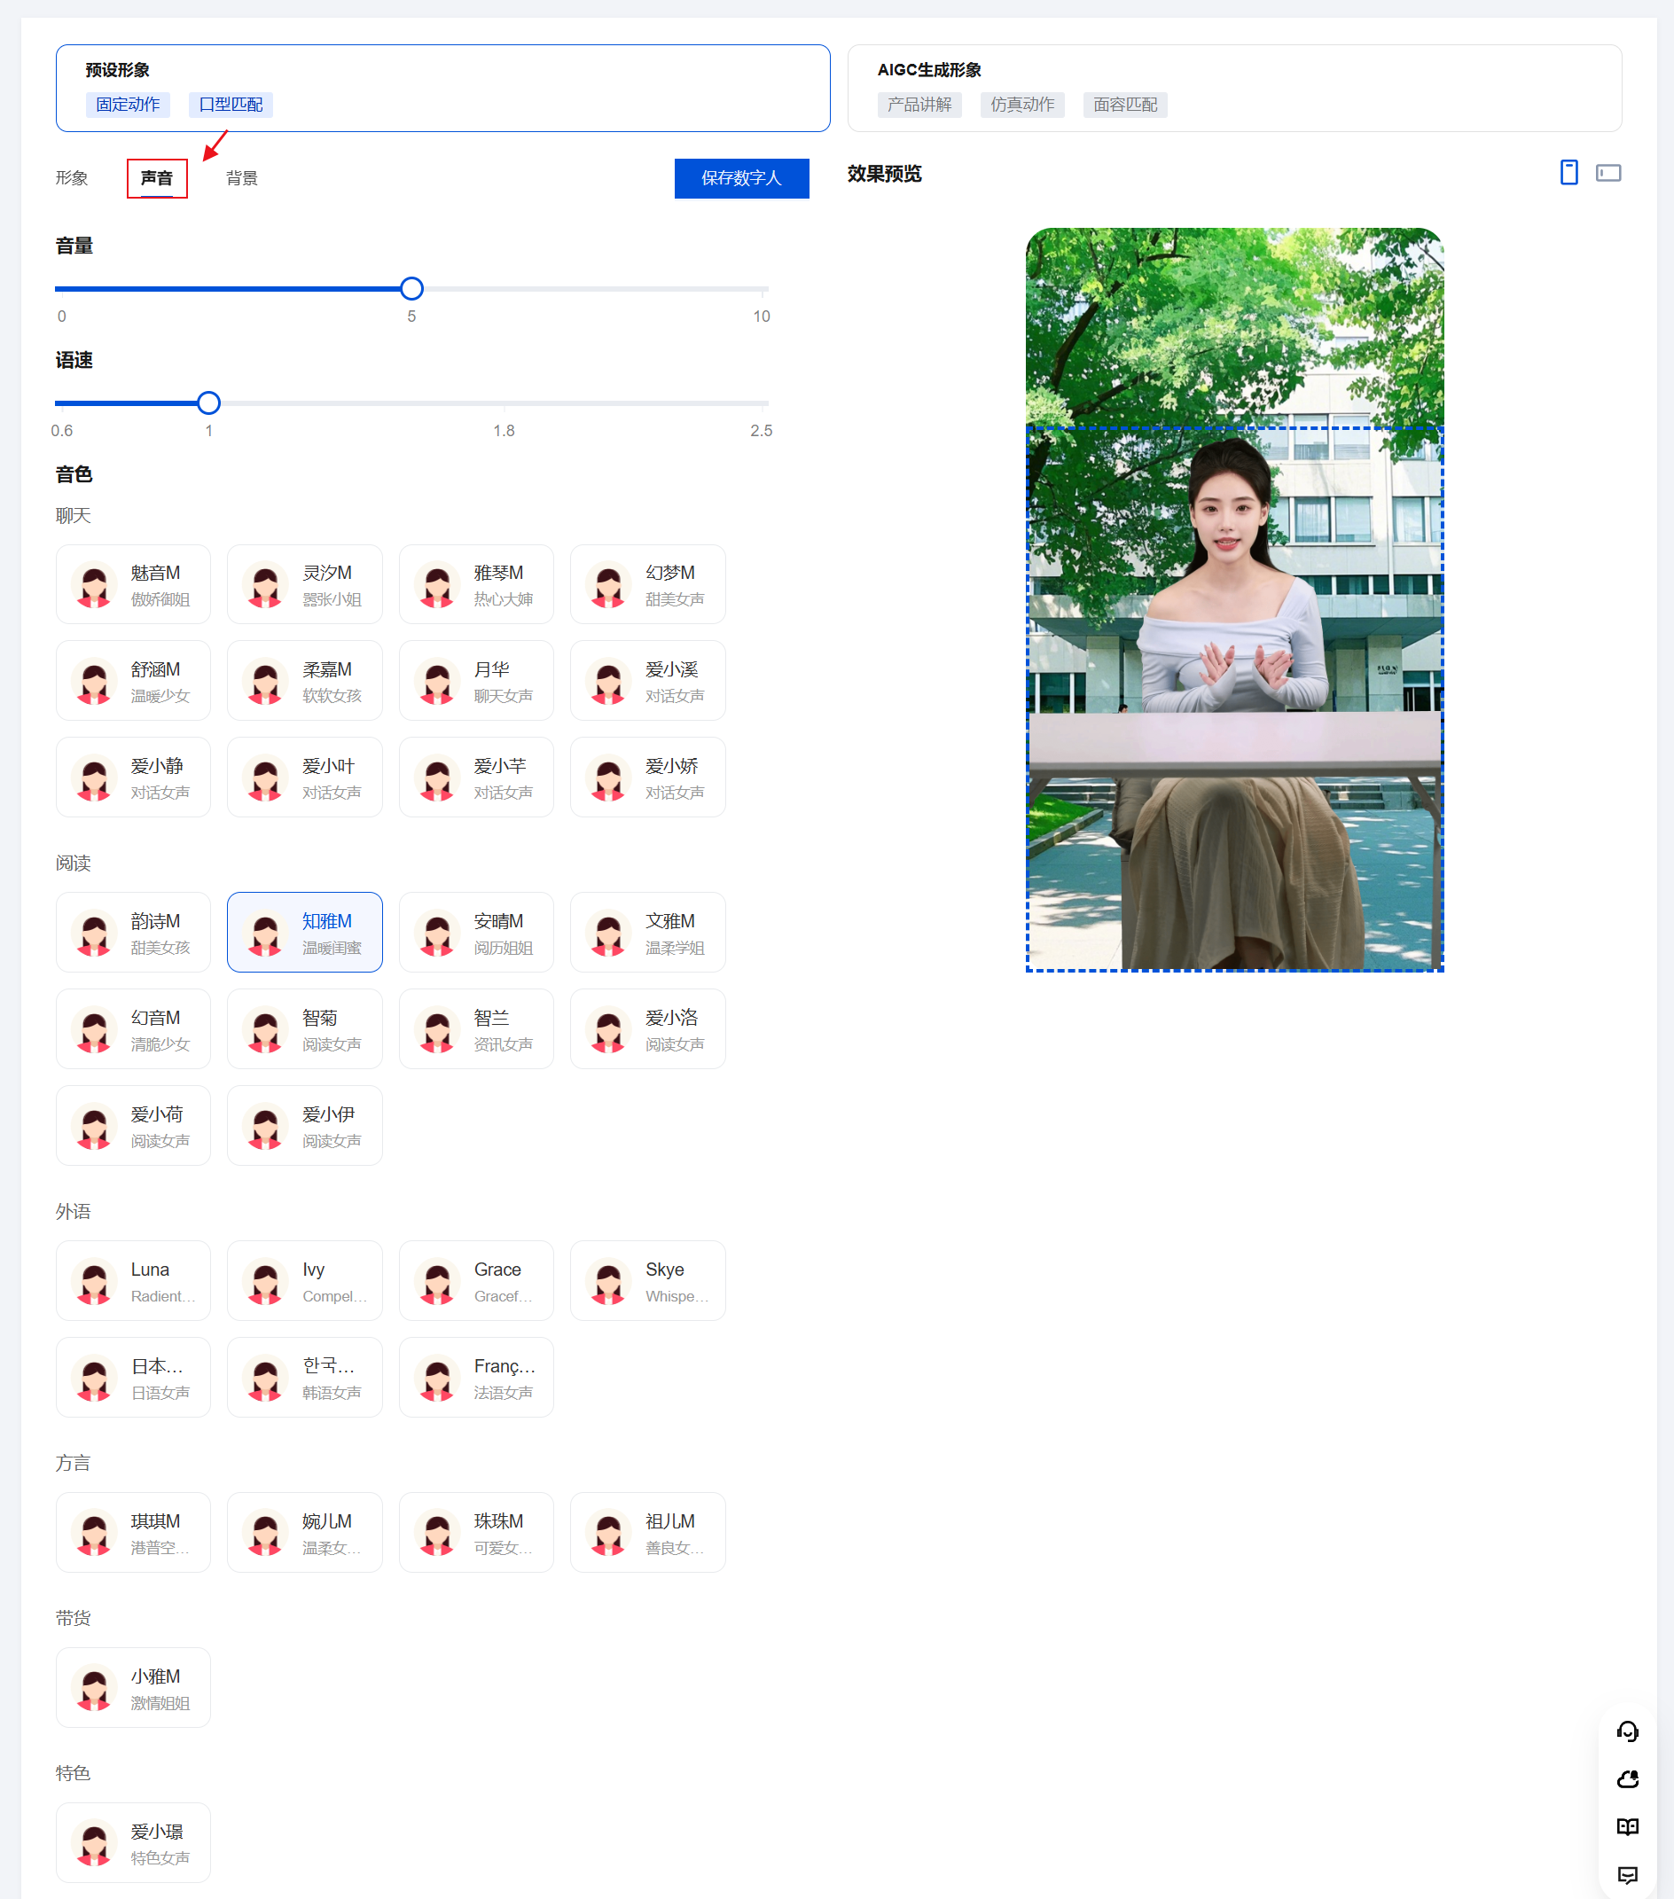Click the 口型匹配 tag

[x=231, y=105]
